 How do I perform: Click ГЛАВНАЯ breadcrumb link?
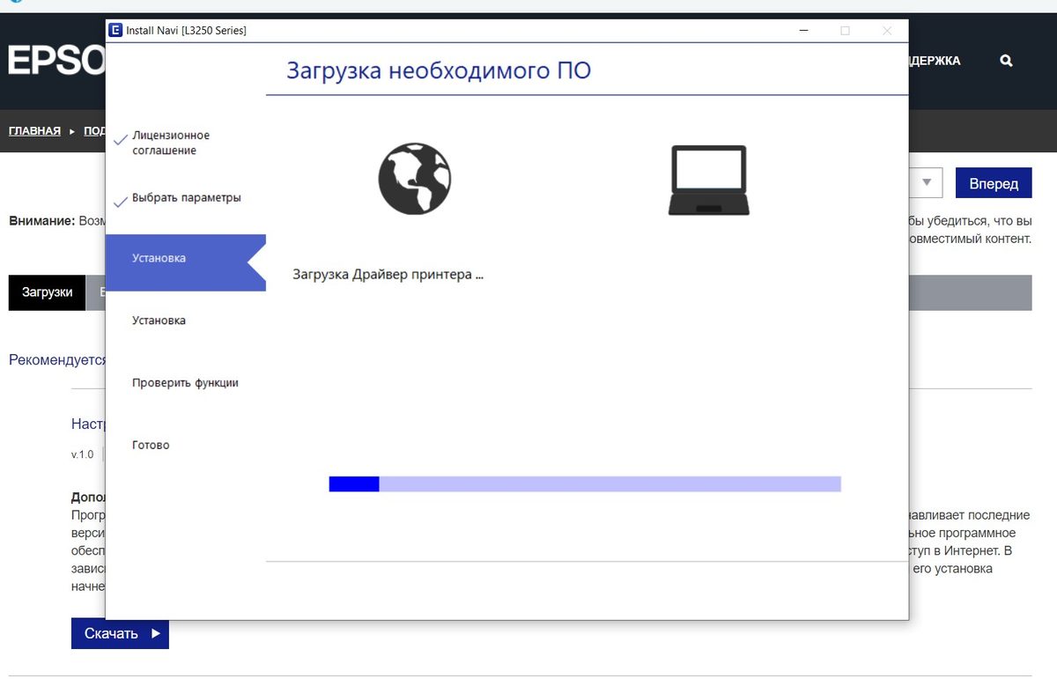34,131
